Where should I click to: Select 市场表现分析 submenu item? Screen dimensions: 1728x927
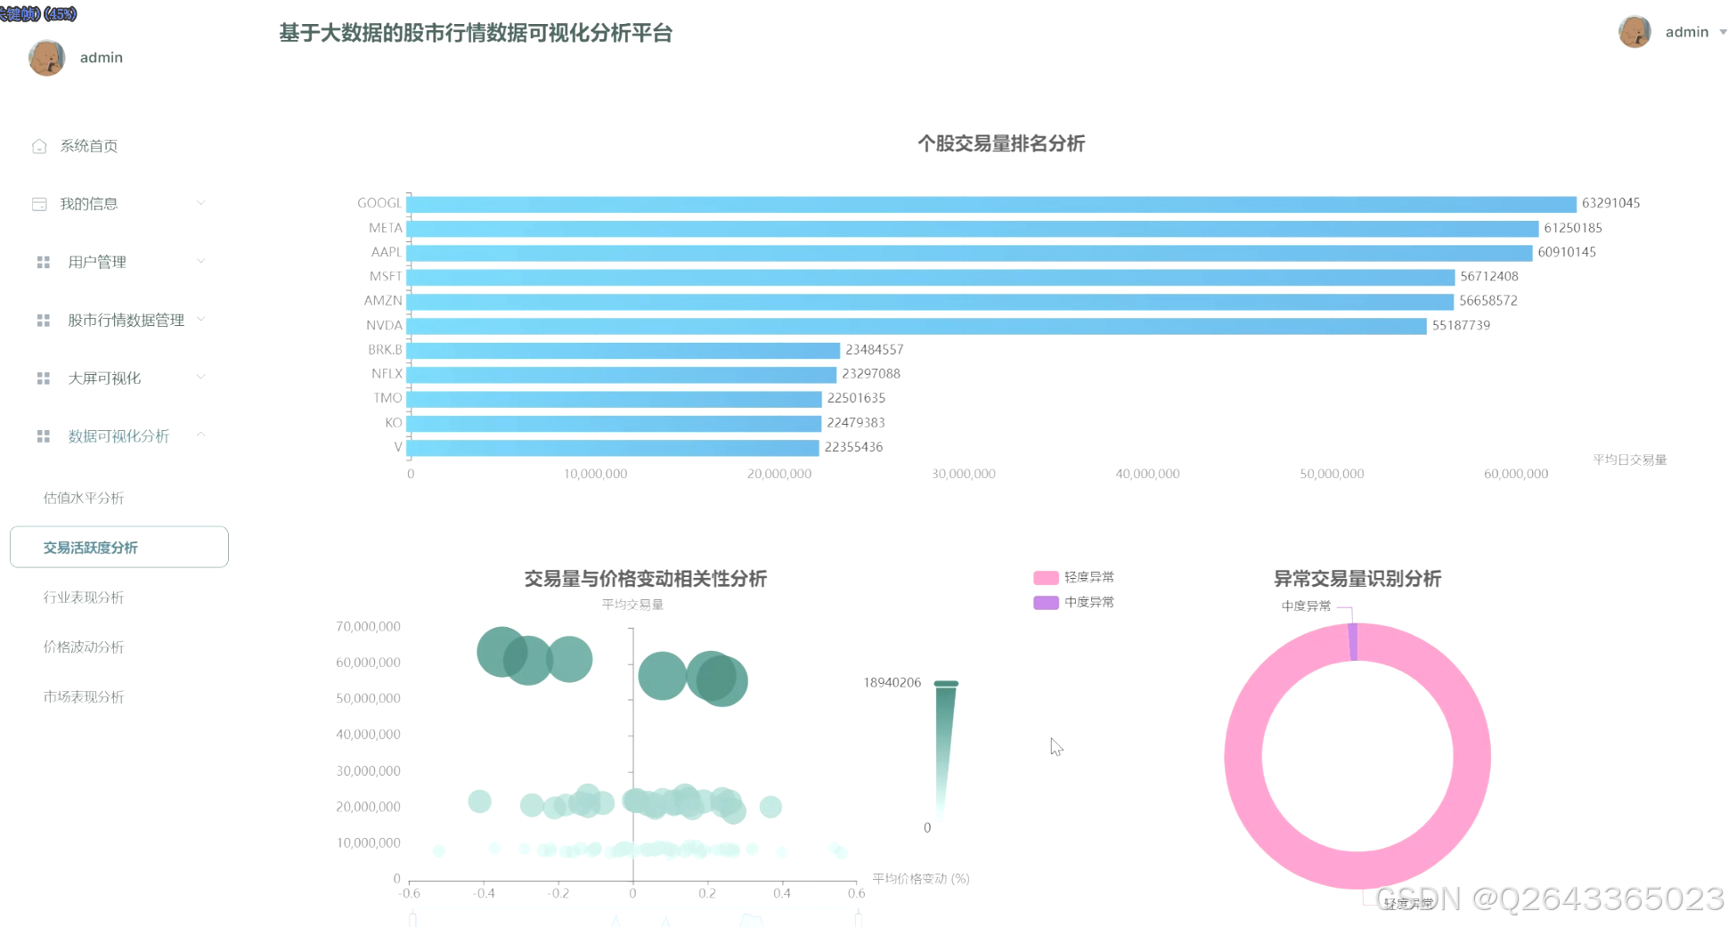pos(84,697)
